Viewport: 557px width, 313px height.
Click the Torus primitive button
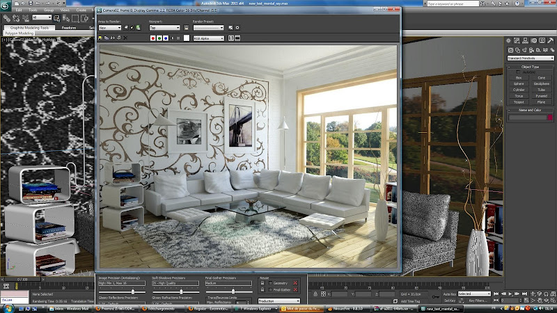click(x=519, y=96)
